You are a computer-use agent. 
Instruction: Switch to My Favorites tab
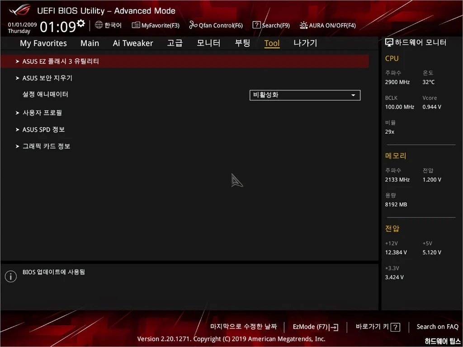point(43,43)
